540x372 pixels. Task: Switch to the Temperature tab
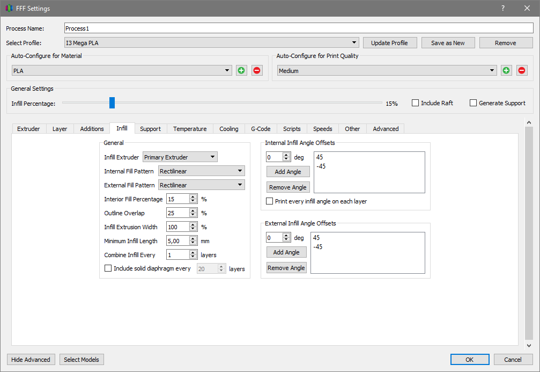190,129
